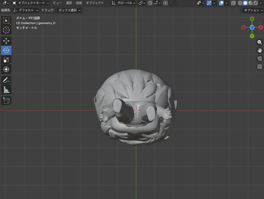Open the オプション dropdown
The width and height of the screenshot is (264, 199).
(253, 10)
